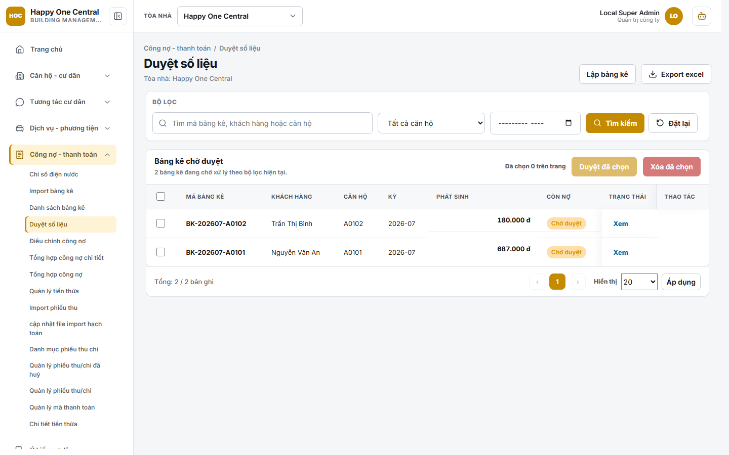
Task: Go to the previous page arrow
Action: (x=537, y=282)
